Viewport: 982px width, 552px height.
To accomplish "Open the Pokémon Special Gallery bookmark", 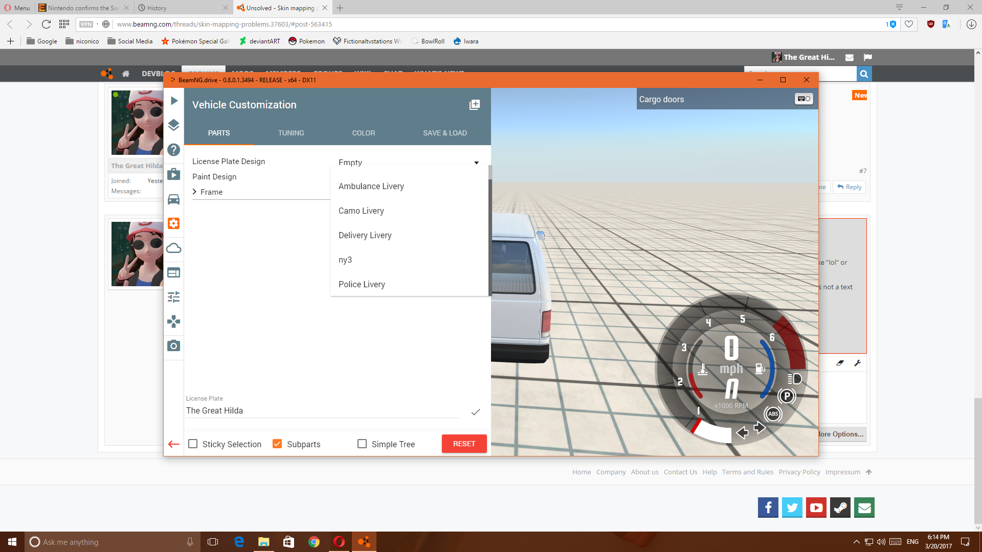I will (x=195, y=41).
